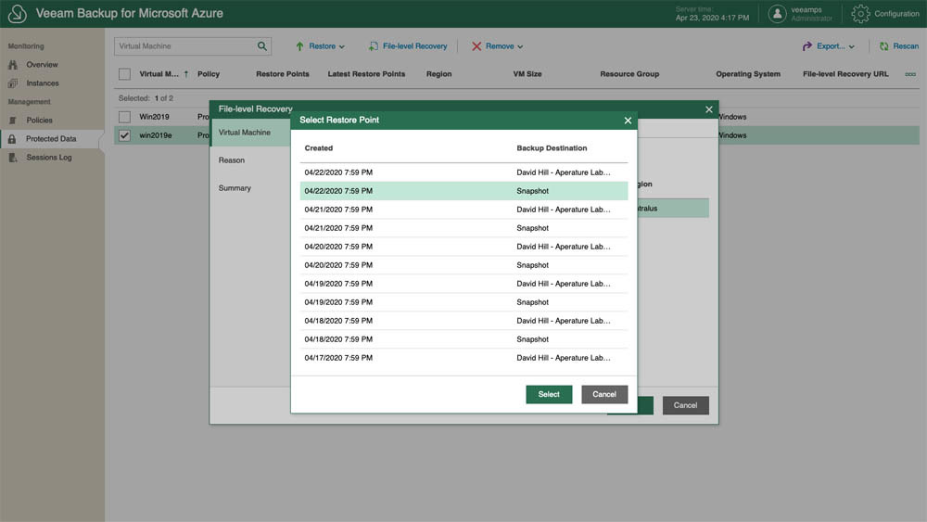Go to Policies in sidebar
Image resolution: width=927 pixels, height=522 pixels.
(x=39, y=121)
